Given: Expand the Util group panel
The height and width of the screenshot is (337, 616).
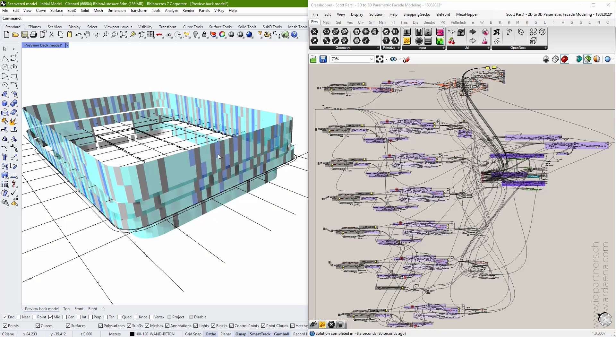Looking at the screenshot, I should point(488,48).
